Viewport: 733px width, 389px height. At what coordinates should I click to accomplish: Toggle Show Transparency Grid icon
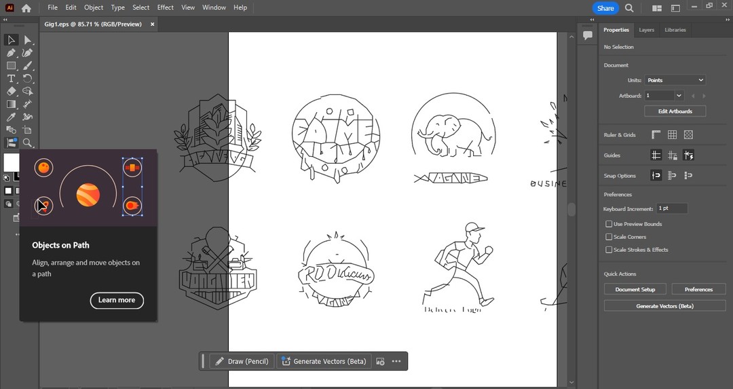tap(688, 135)
